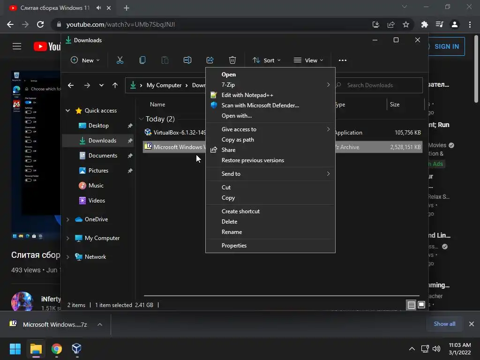
Task: Click VirtualBox icon on taskbar
Action: 76,349
